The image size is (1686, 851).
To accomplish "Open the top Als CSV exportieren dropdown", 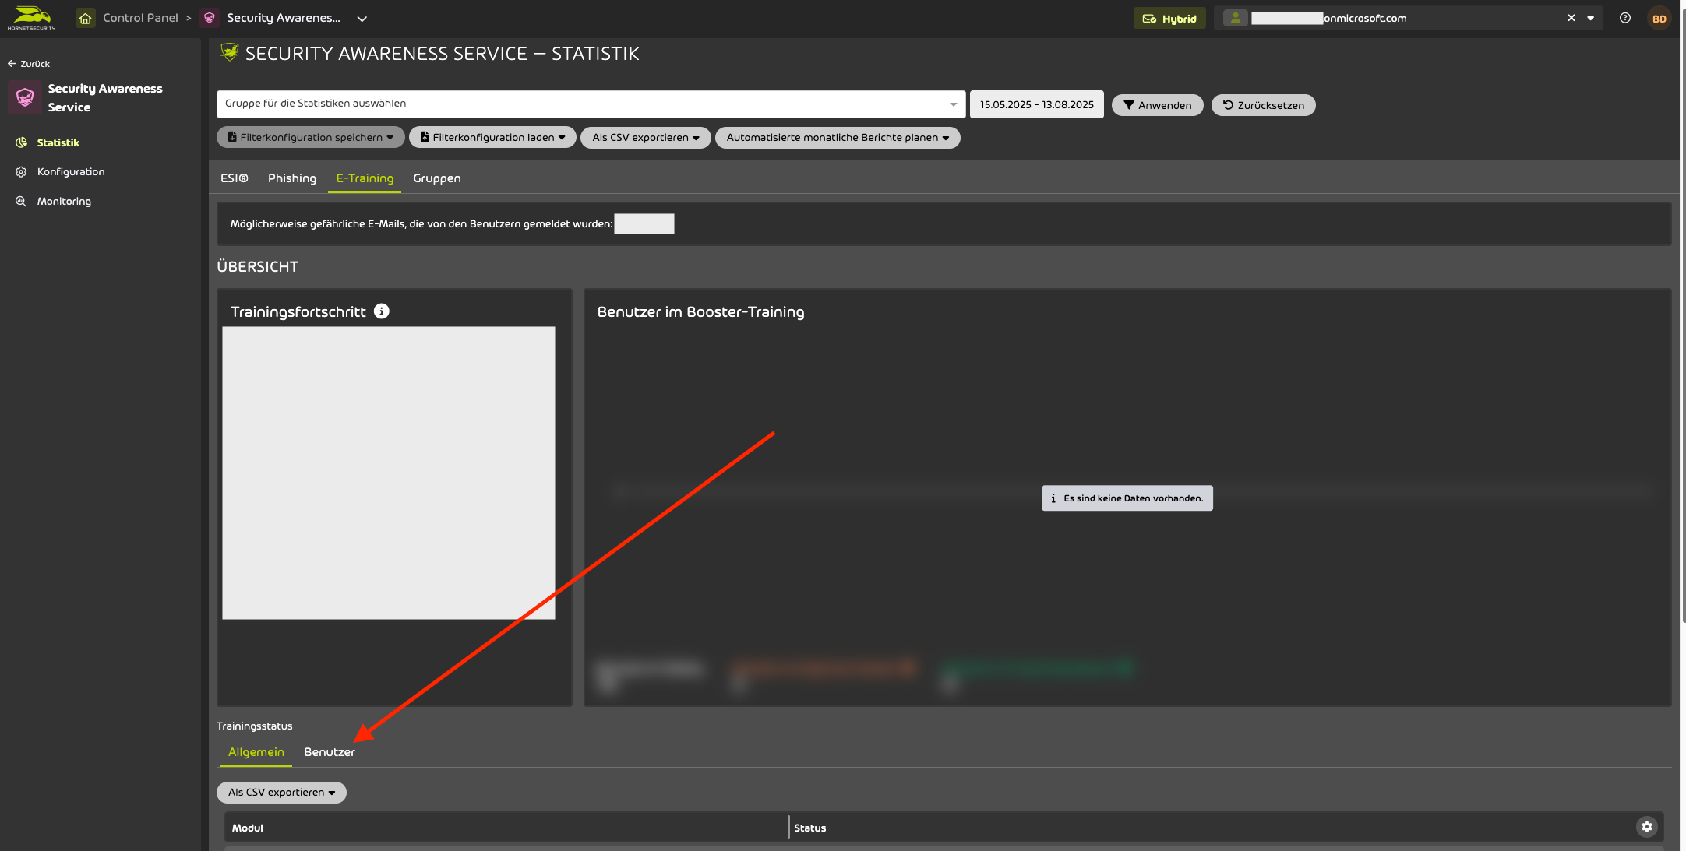I will (x=645, y=138).
